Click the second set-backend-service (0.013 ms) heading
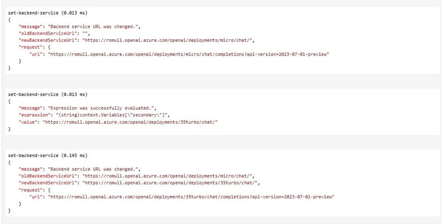Image resolution: width=442 pixels, height=224 pixels. (x=48, y=95)
